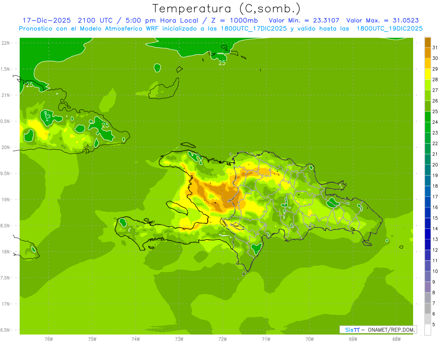
Task: Click the colorbar label 14
Action: point(435,229)
